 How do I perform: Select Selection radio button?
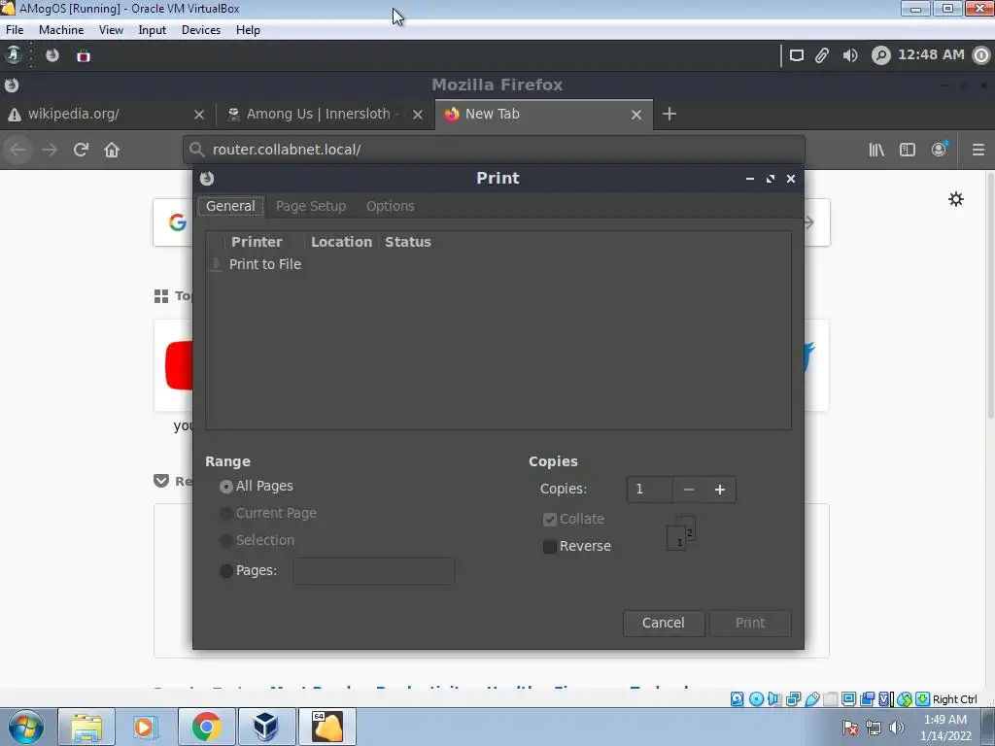click(225, 541)
